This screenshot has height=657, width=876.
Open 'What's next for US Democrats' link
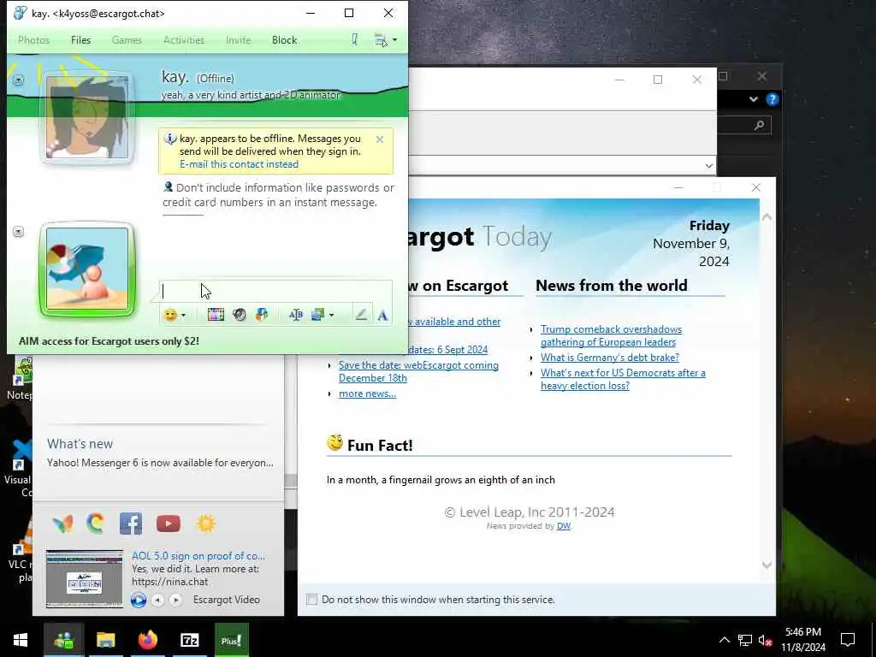tap(623, 379)
